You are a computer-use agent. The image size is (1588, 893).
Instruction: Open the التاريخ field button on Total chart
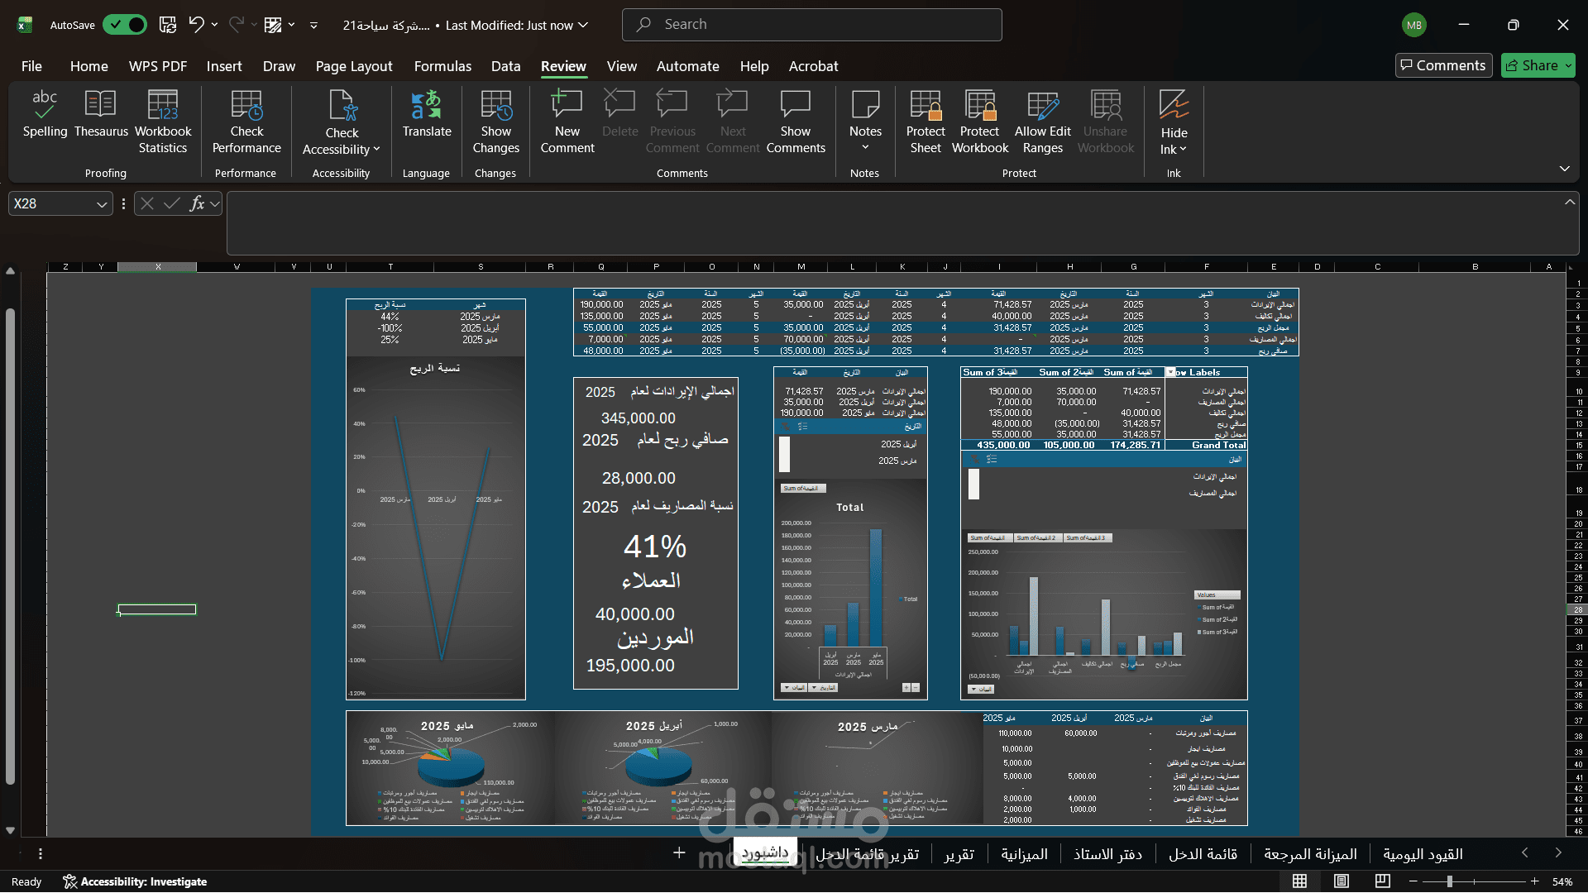click(x=824, y=687)
